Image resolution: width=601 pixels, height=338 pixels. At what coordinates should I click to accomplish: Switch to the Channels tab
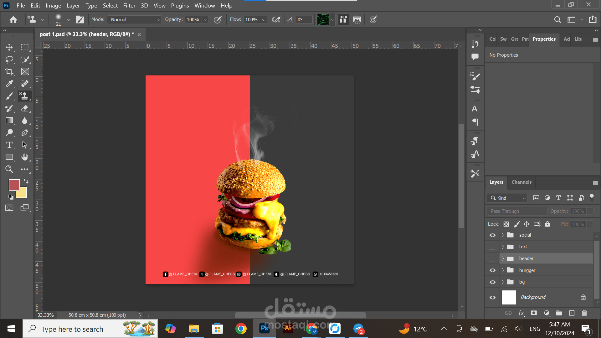pyautogui.click(x=521, y=182)
